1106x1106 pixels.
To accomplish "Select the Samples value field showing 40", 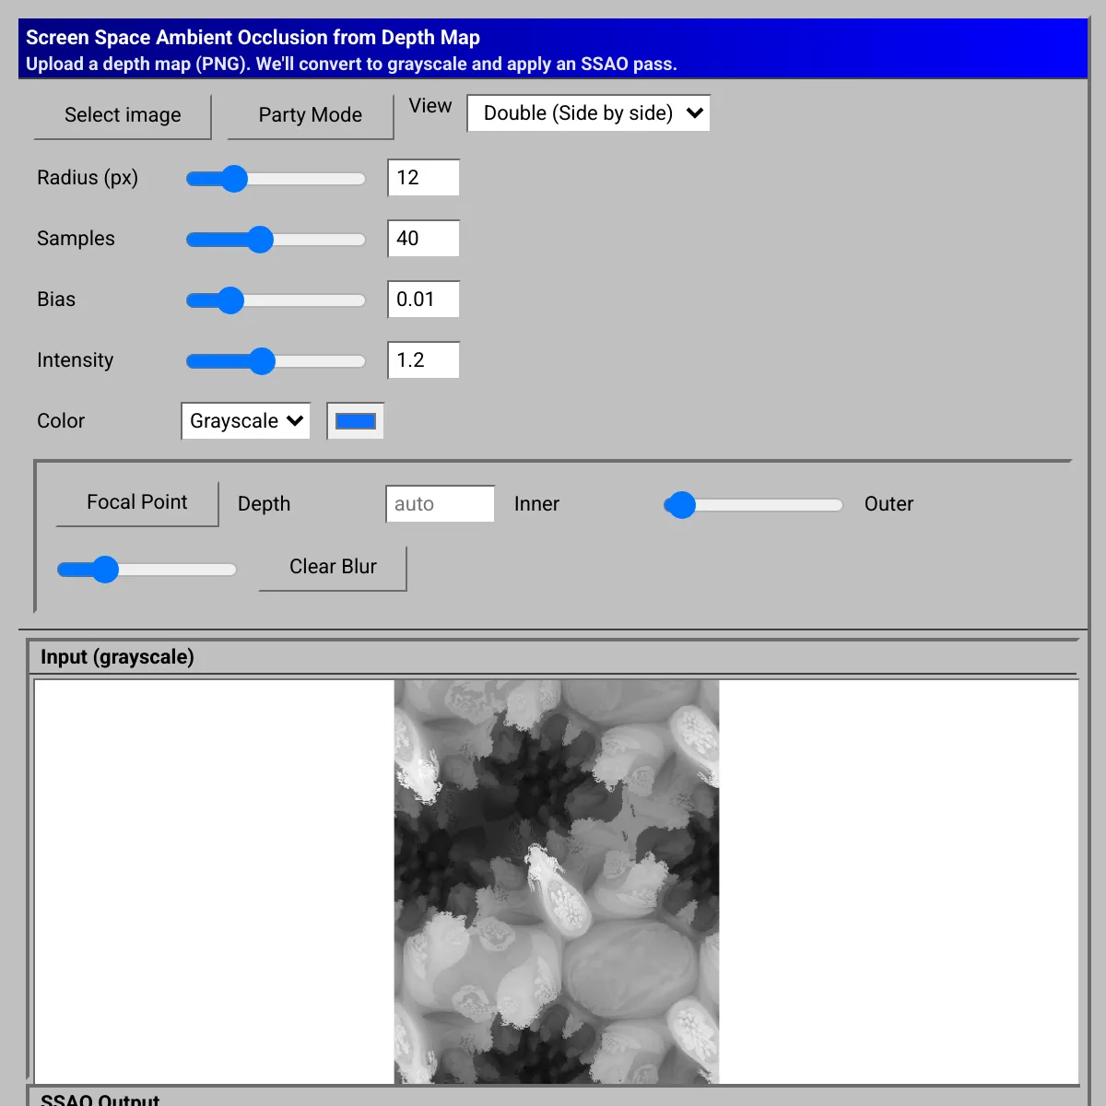I will [423, 238].
